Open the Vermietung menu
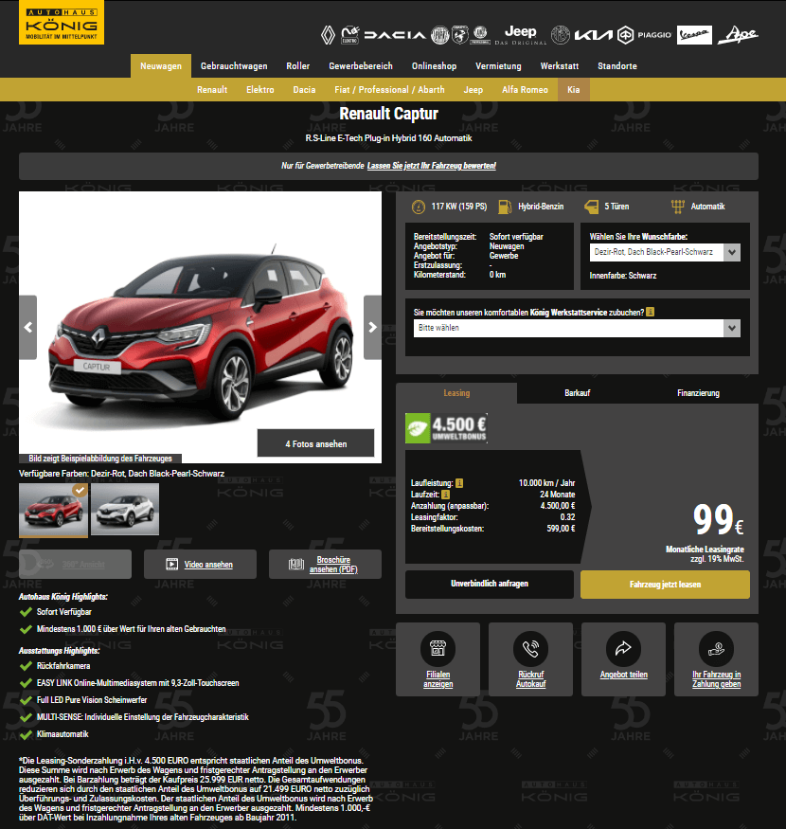The height and width of the screenshot is (829, 786). [498, 66]
